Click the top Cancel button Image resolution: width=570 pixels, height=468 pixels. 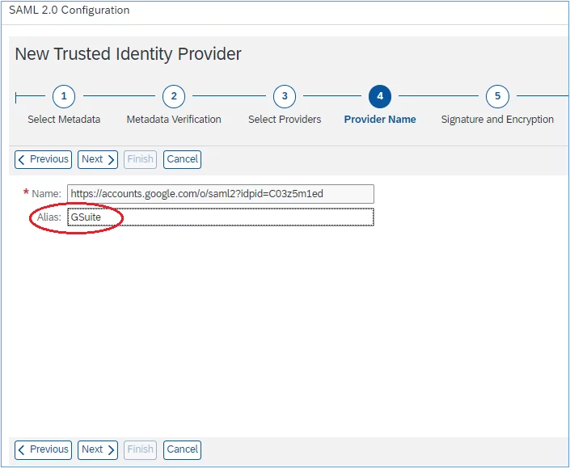pyautogui.click(x=182, y=159)
